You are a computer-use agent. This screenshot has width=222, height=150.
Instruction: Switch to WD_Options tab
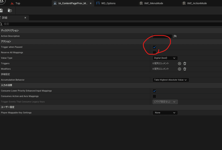pyautogui.click(x=106, y=3)
